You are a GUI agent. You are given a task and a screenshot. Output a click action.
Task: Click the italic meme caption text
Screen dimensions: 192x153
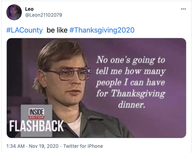[131, 82]
